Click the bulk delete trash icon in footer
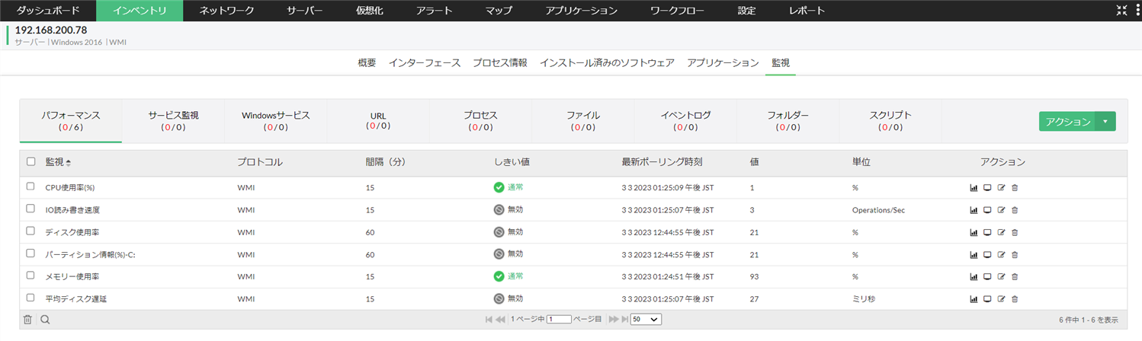Image resolution: width=1142 pixels, height=341 pixels. [x=28, y=320]
